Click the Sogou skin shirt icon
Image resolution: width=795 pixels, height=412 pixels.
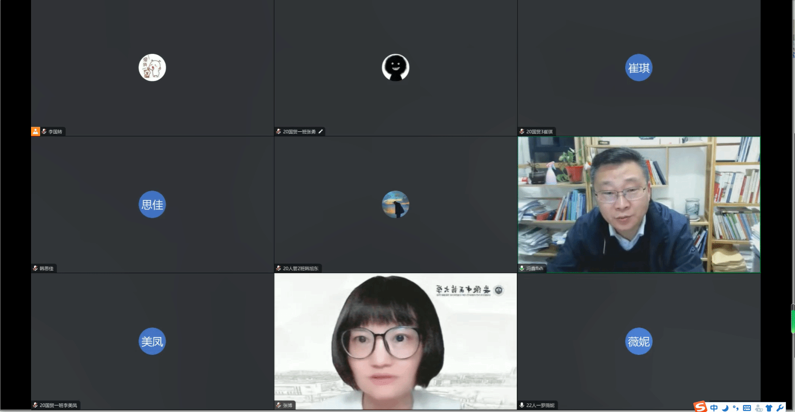pyautogui.click(x=769, y=408)
